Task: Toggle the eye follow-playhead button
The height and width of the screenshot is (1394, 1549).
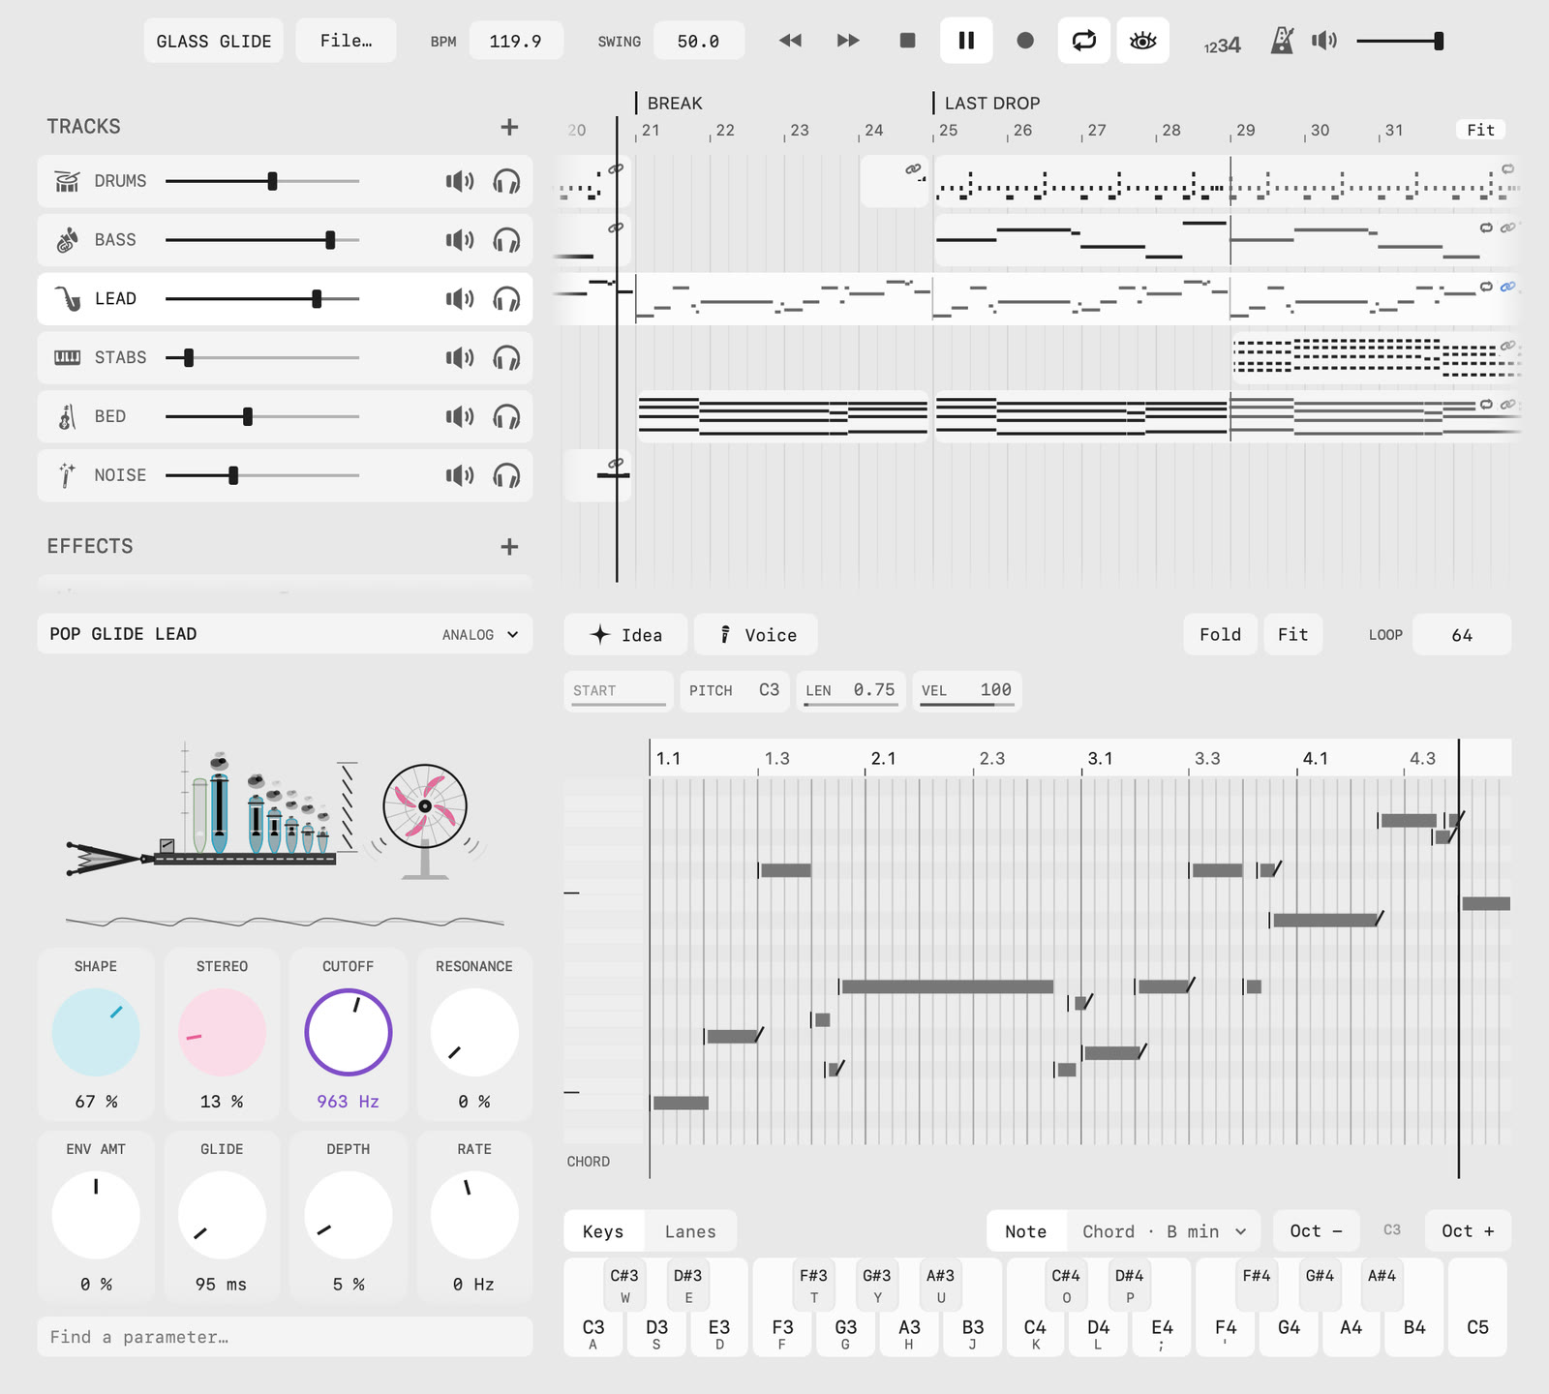Action: pos(1143,41)
